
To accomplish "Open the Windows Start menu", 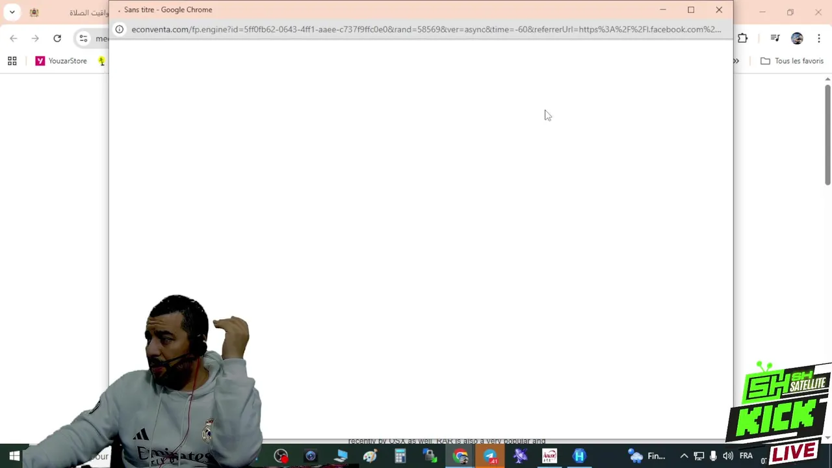I will pyautogui.click(x=14, y=456).
